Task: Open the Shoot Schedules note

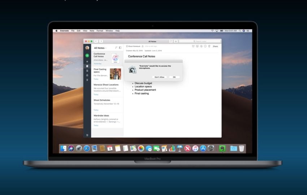Action: tap(107, 105)
